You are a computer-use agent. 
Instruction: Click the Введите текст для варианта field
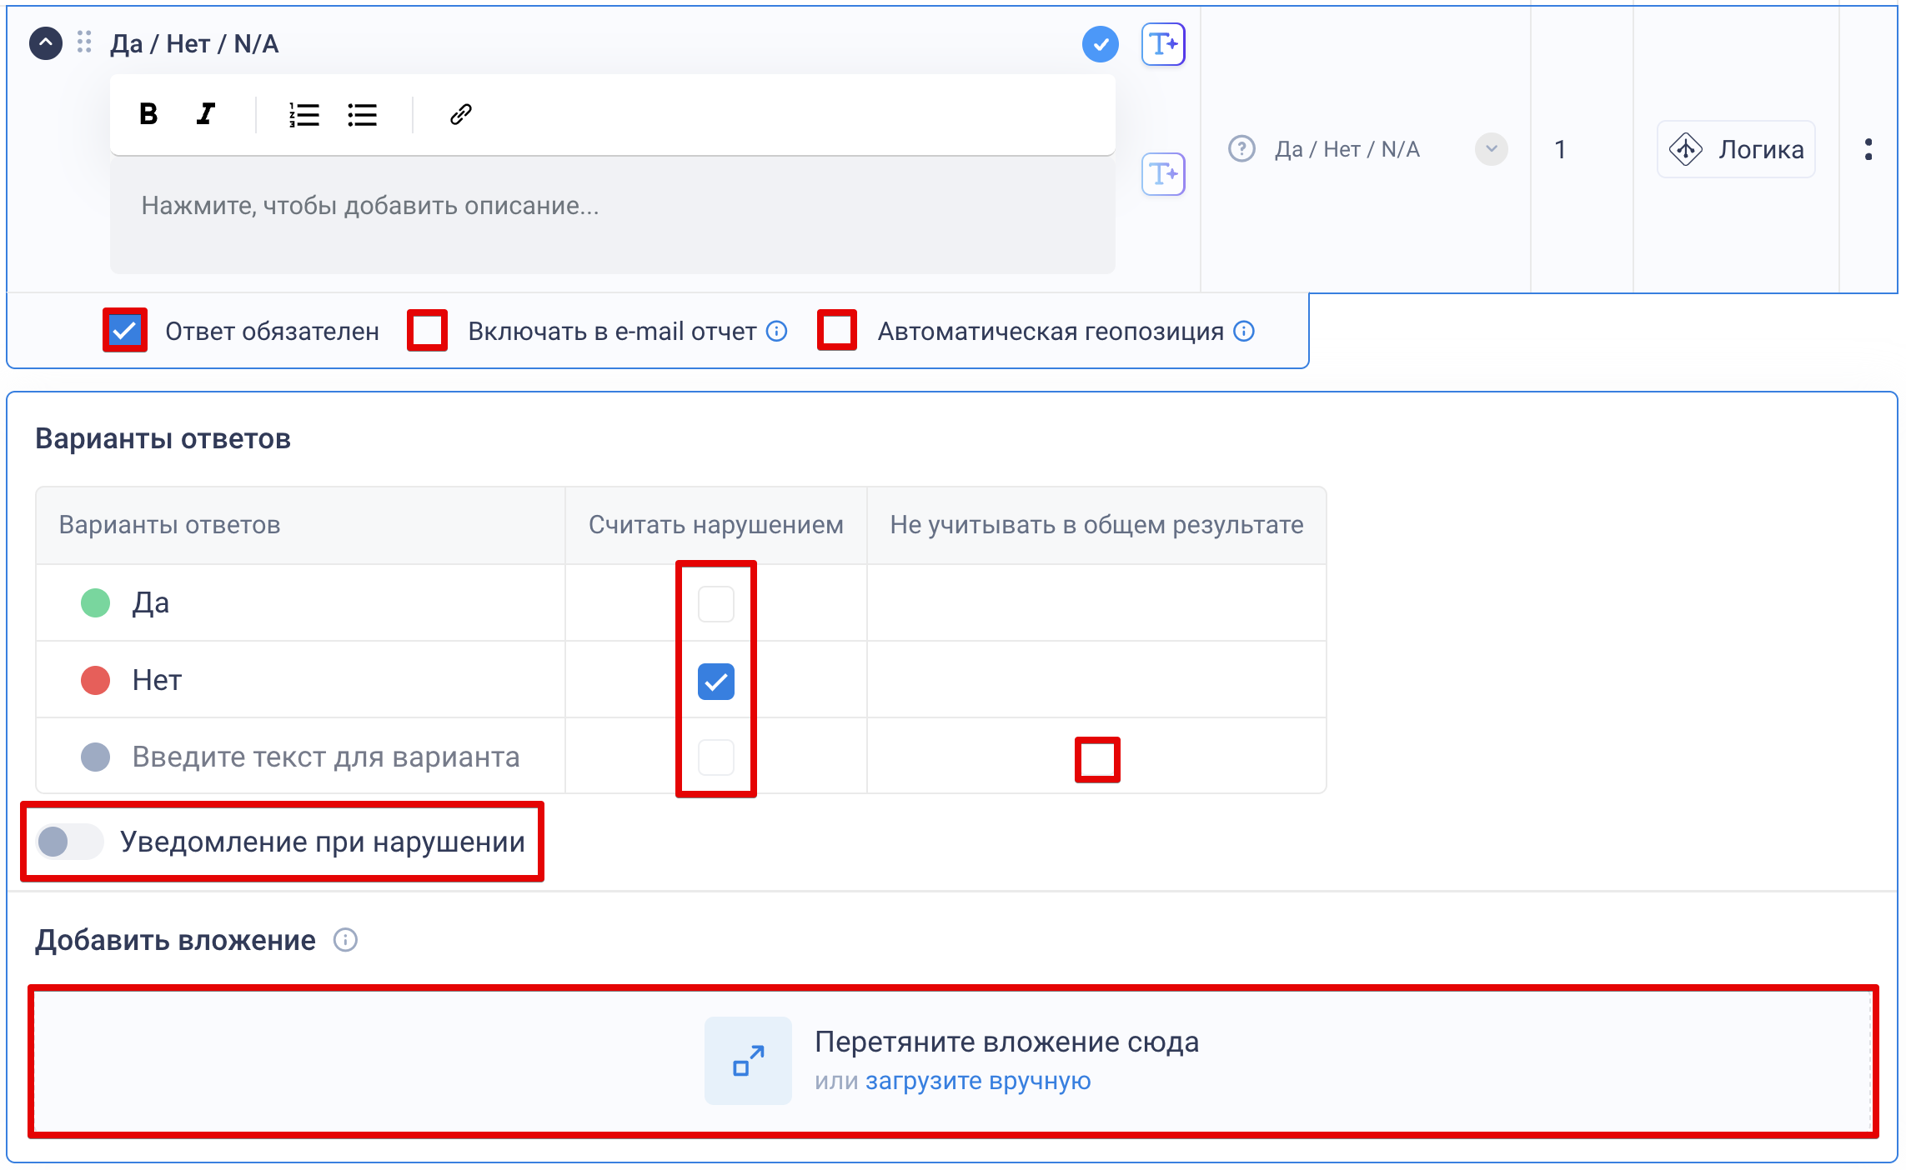point(325,757)
